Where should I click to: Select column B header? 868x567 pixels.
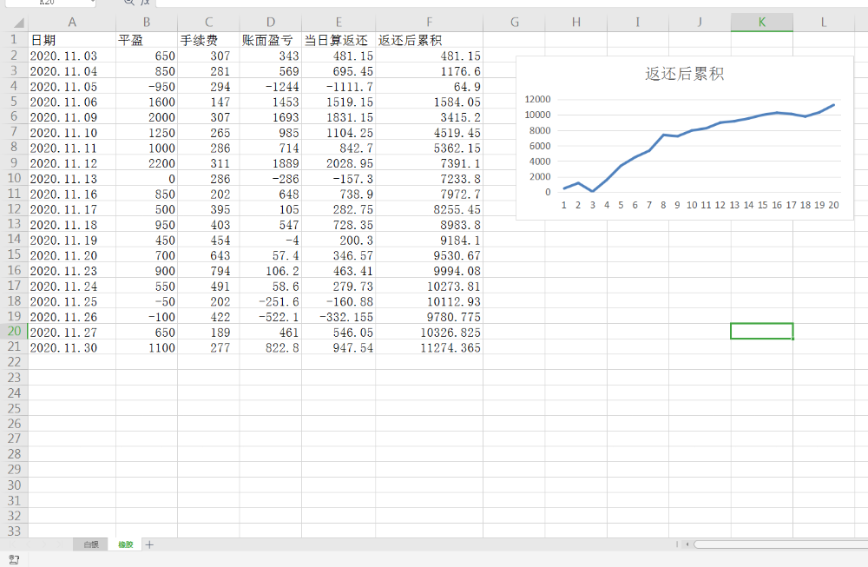tap(147, 23)
